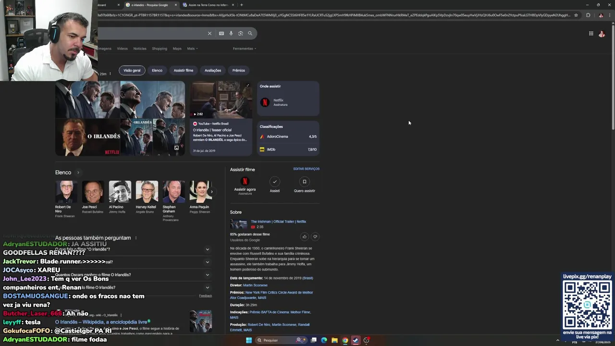Open options menu next to 'As pessoas também perguntam'
The image size is (615, 346).
pos(136,238)
